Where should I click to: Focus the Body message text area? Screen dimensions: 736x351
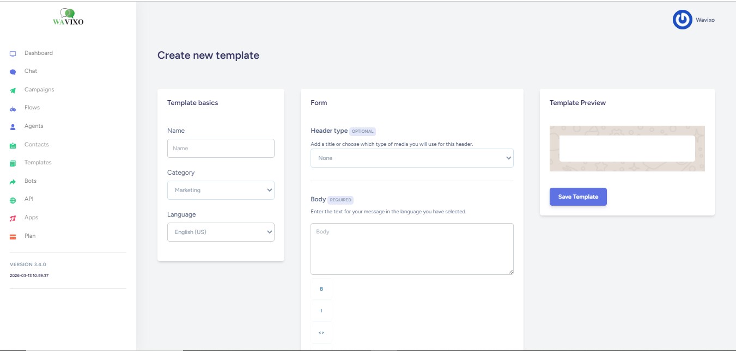pyautogui.click(x=412, y=249)
